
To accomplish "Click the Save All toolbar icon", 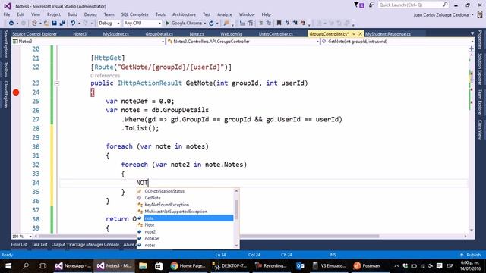I will [62, 24].
